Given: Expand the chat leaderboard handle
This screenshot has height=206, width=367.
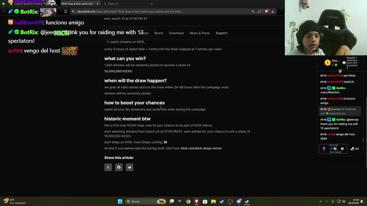Looking at the screenshot, I should click(340, 71).
